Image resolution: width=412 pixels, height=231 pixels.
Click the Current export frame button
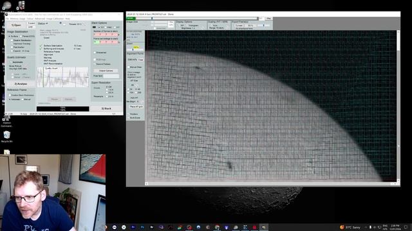[239, 26]
